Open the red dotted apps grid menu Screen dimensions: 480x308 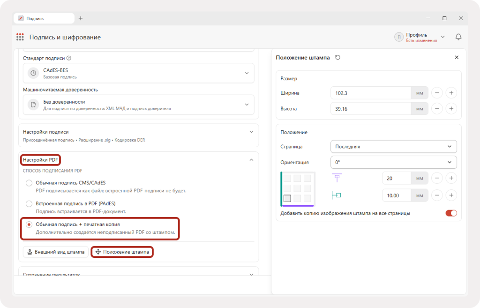(20, 37)
